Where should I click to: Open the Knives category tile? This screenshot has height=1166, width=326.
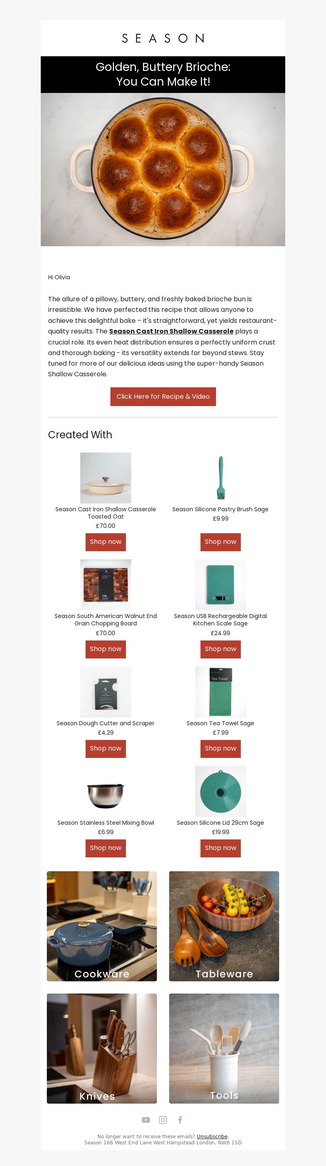102,1048
